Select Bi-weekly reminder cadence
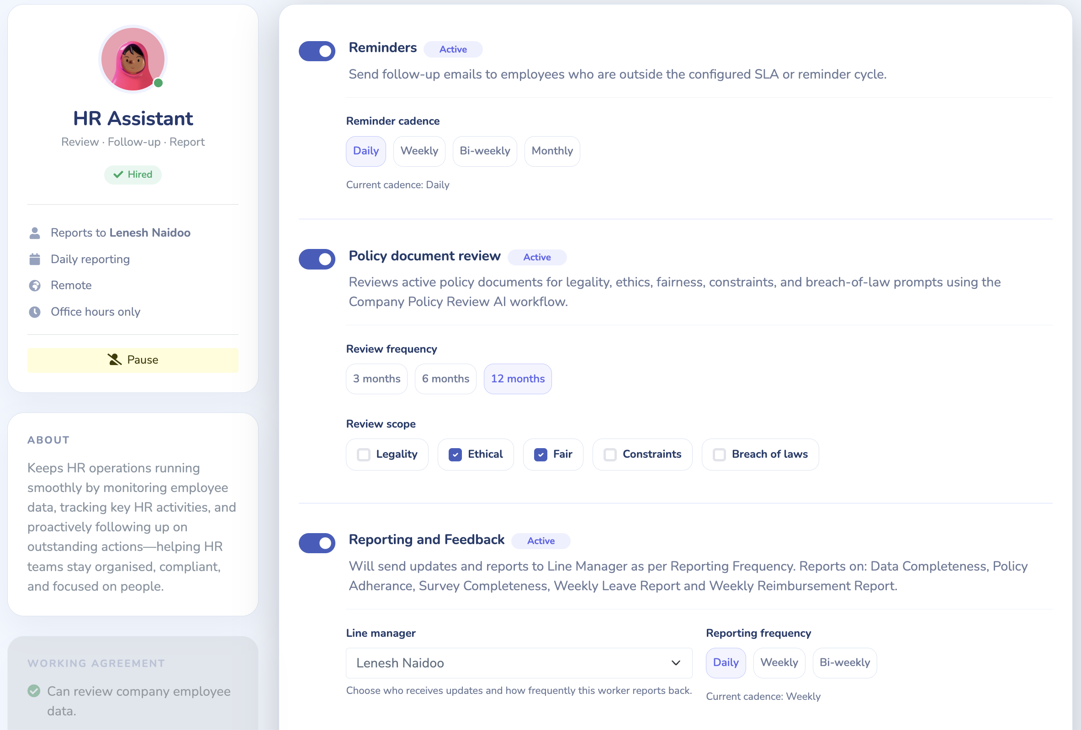 click(x=485, y=151)
